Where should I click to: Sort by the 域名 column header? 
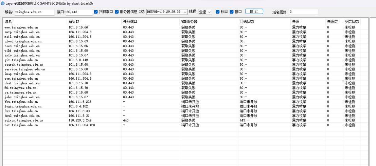[35, 22]
